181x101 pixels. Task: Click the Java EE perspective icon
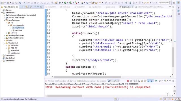(x=178, y=3)
